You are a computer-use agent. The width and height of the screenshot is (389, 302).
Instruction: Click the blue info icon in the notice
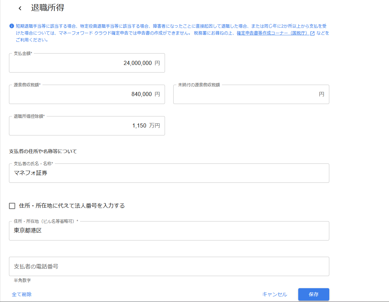[x=11, y=26]
